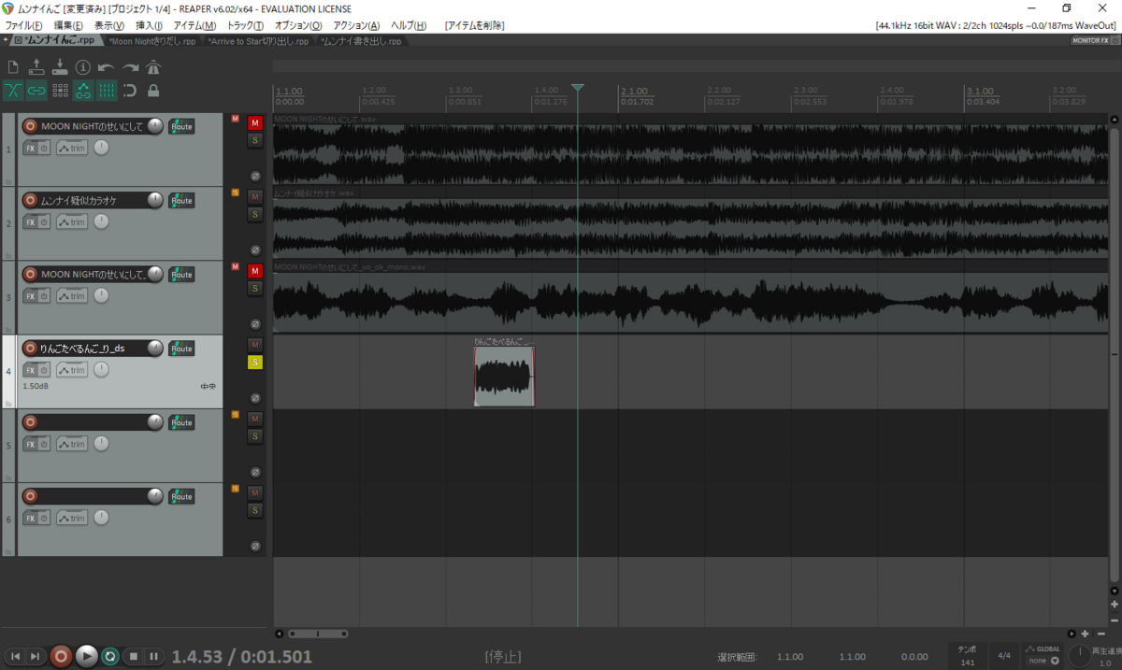Image resolution: width=1122 pixels, height=670 pixels.
Task: Click the transport Stop button
Action: 134,656
